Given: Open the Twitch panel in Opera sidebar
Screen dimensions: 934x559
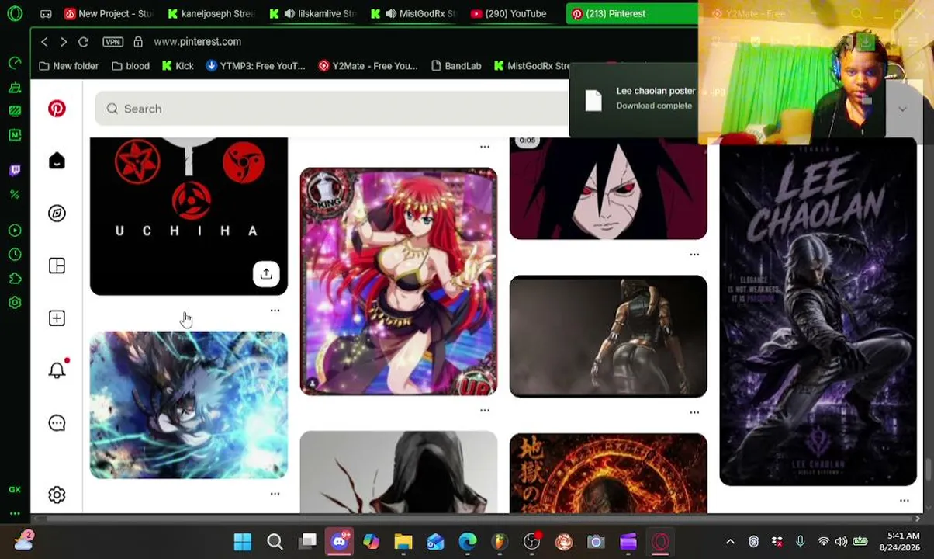Looking at the screenshot, I should [x=15, y=170].
